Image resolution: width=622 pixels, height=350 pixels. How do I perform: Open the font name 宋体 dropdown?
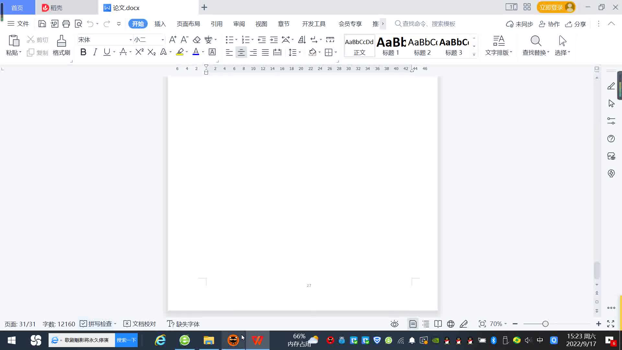[x=131, y=40]
